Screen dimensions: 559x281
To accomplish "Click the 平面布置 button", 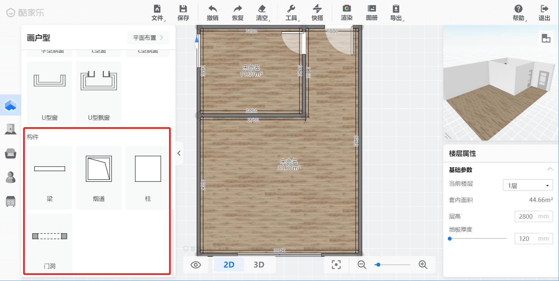I will pos(148,38).
